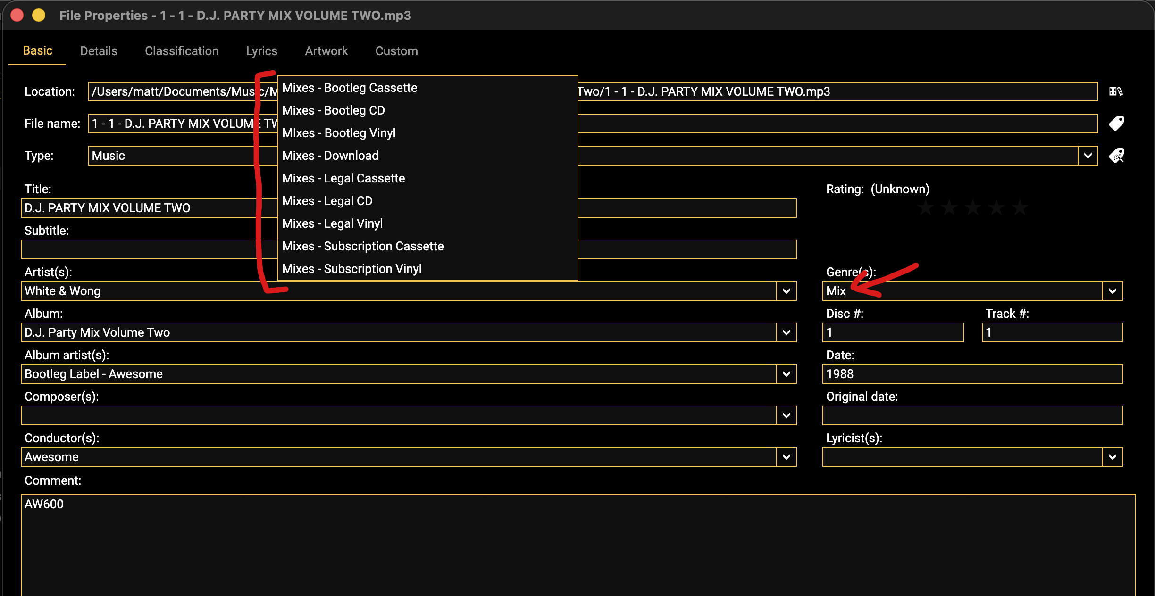Set rating to third star
This screenshot has width=1155, height=596.
coord(973,207)
